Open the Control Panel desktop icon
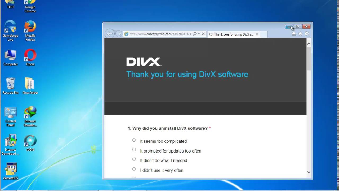Viewport: 339px width, 191px height. pyautogui.click(x=11, y=116)
